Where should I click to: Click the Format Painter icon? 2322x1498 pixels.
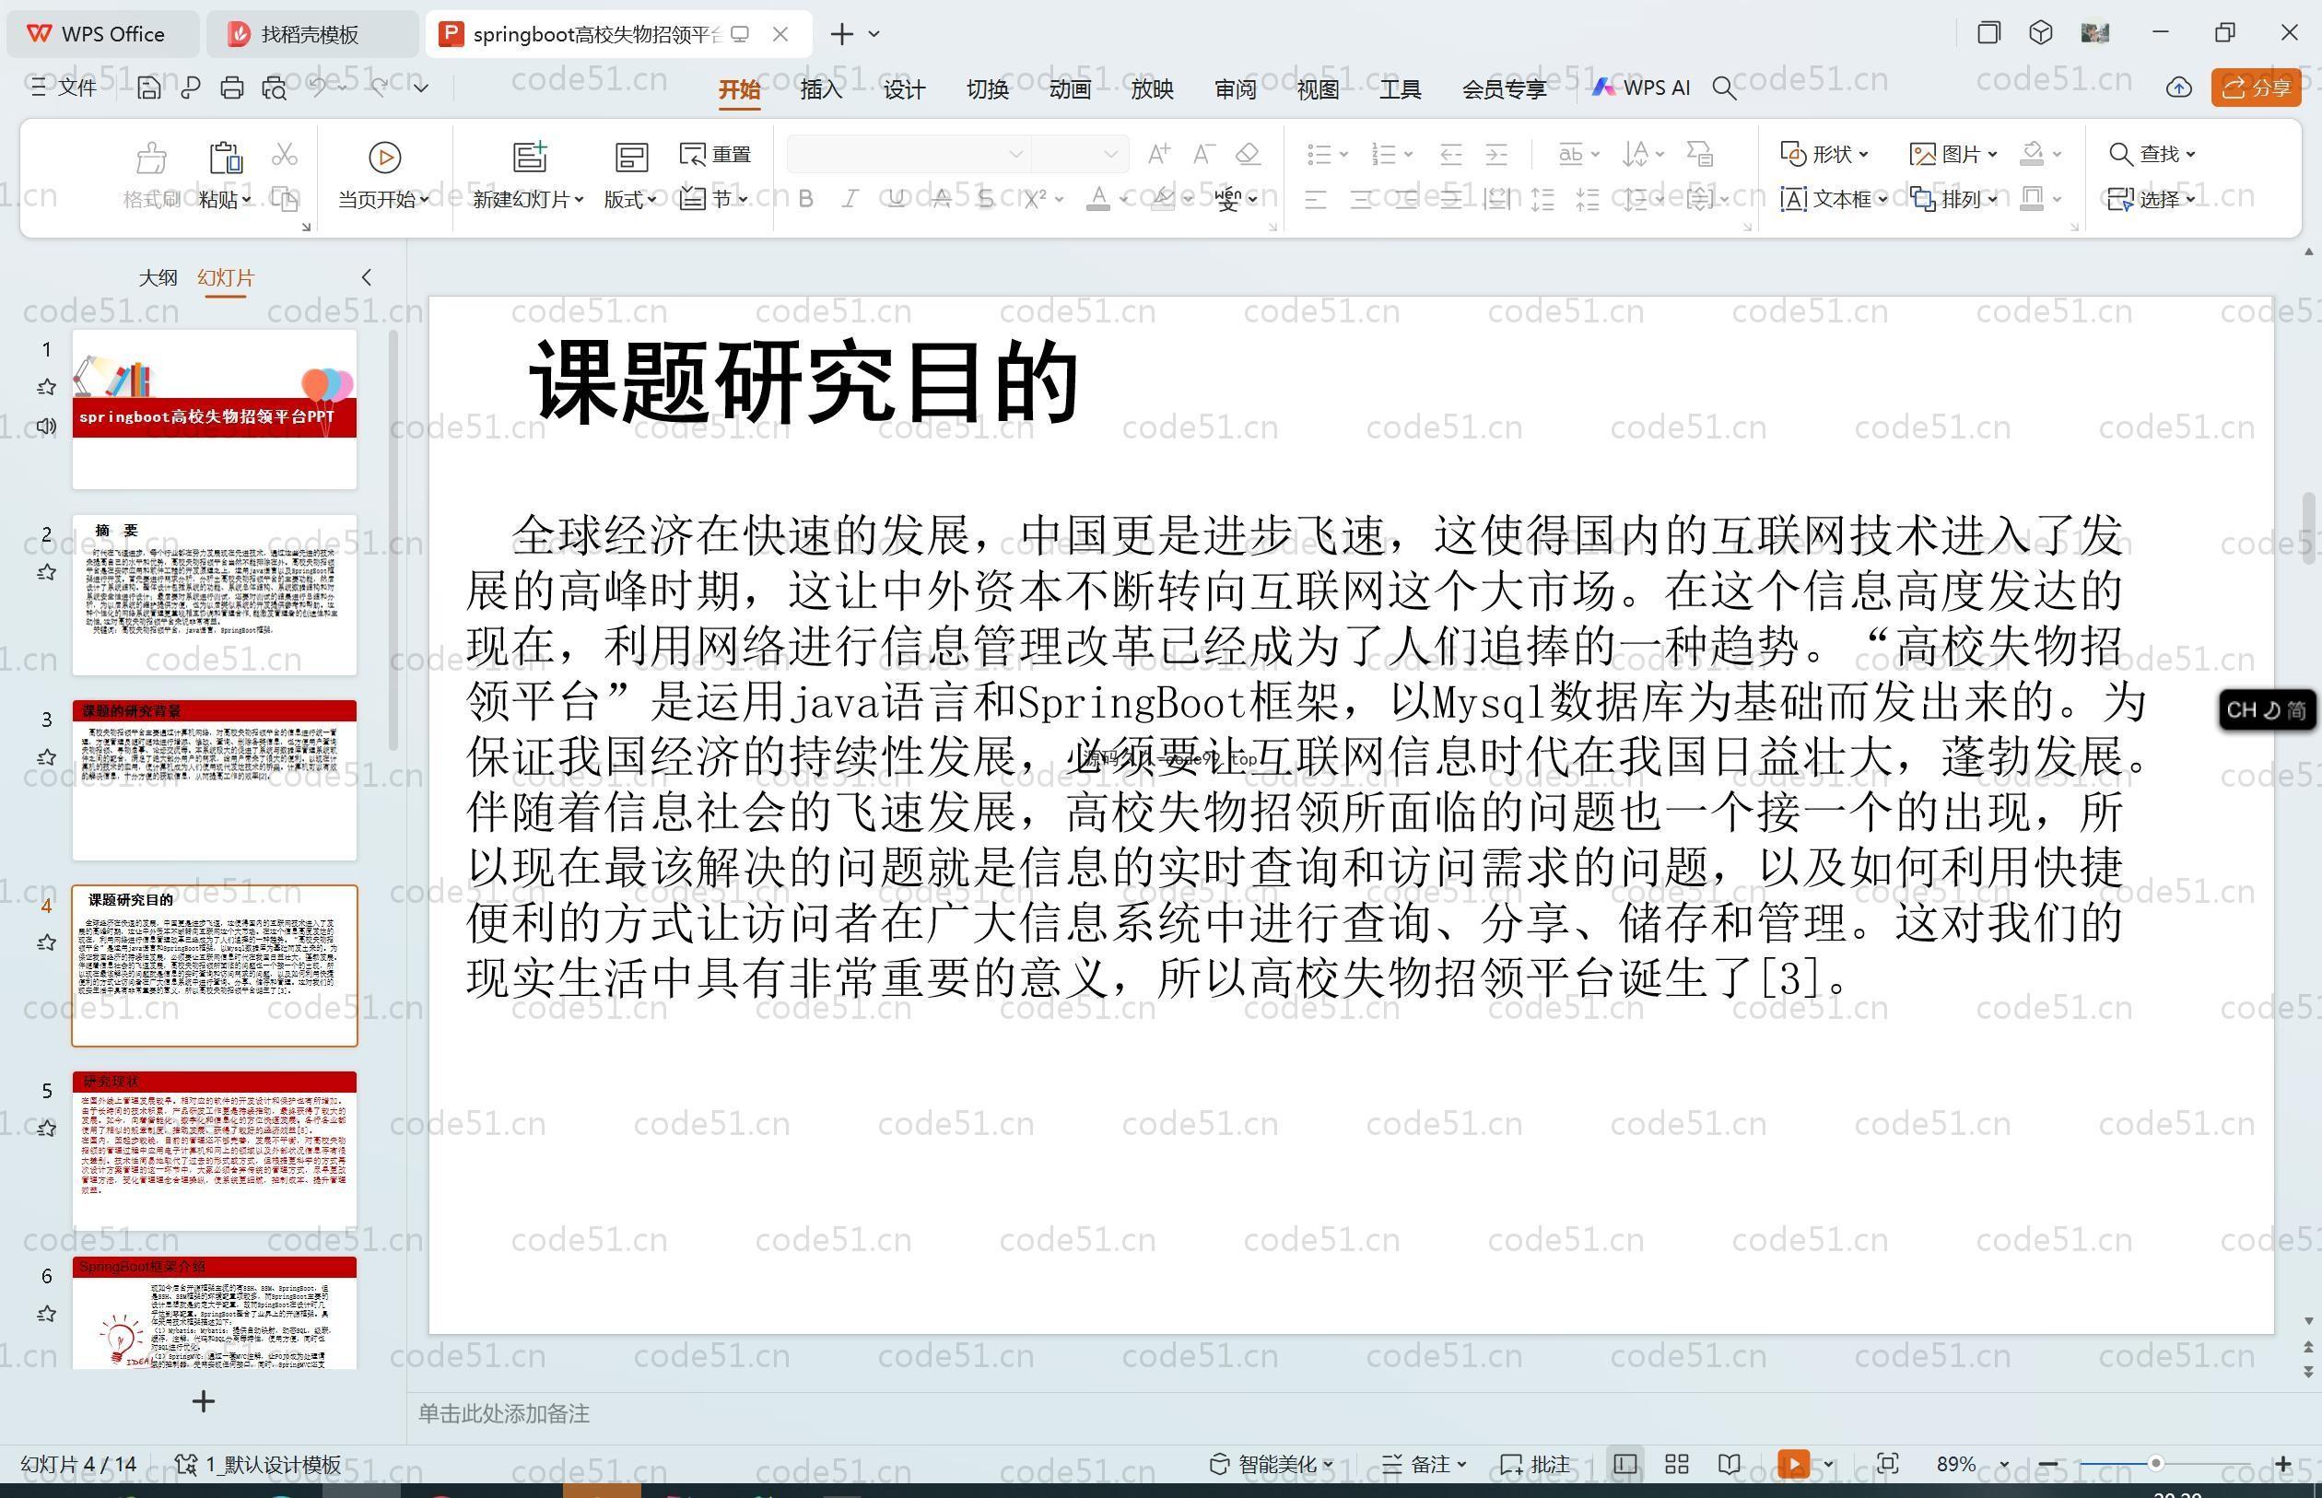(x=152, y=158)
